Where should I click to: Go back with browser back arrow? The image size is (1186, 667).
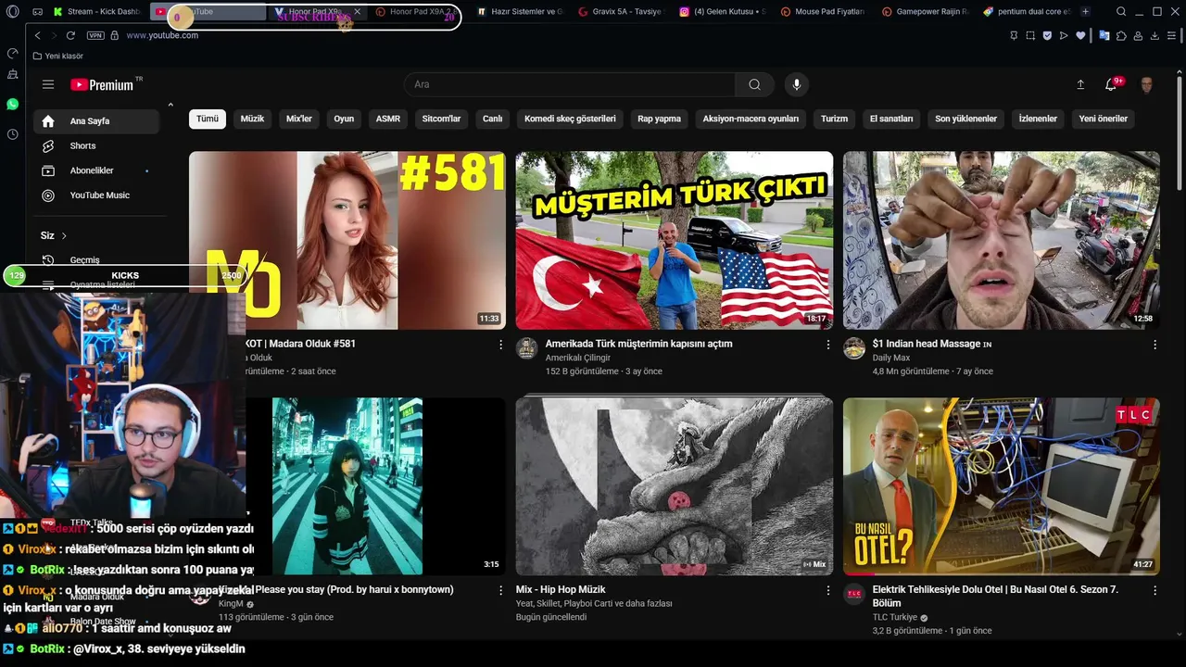pos(37,35)
